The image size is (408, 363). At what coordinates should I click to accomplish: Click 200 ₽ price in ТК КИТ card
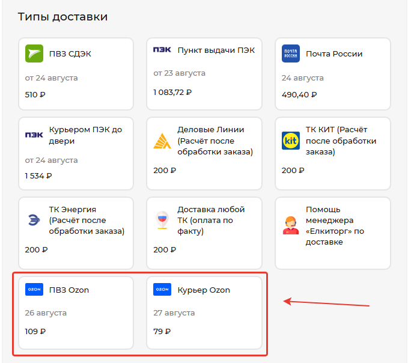tap(293, 170)
